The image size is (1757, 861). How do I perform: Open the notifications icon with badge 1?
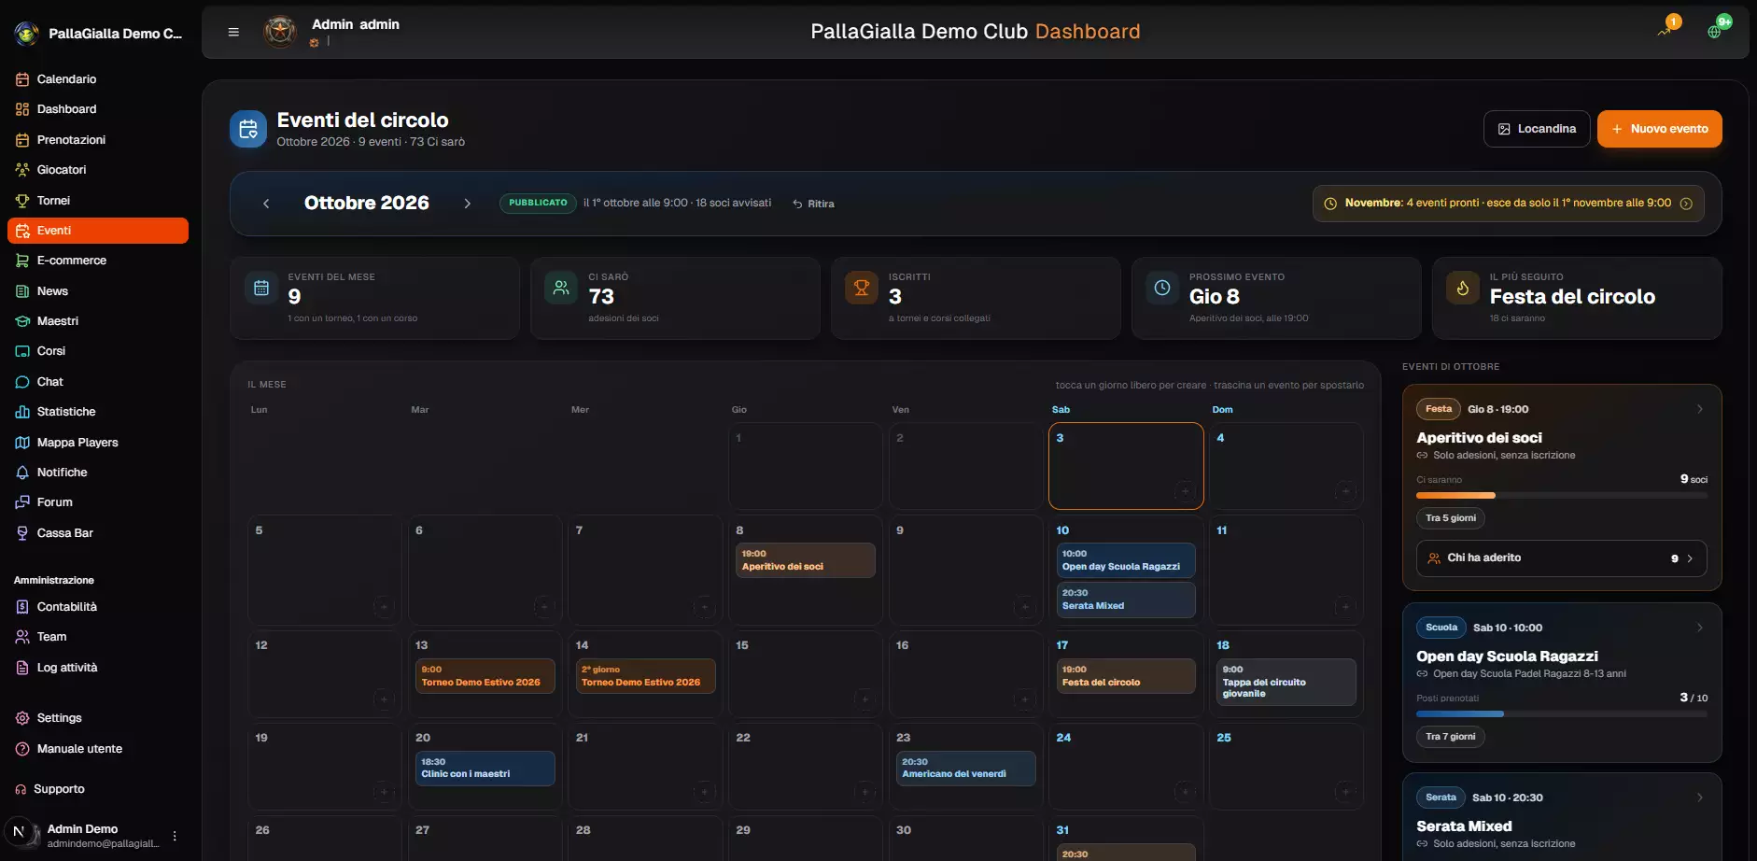[x=1666, y=30]
